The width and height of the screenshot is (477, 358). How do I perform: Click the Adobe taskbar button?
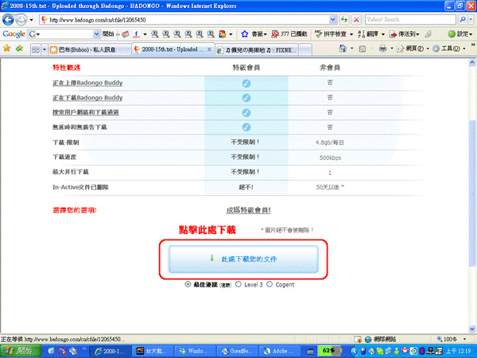pyautogui.click(x=280, y=352)
